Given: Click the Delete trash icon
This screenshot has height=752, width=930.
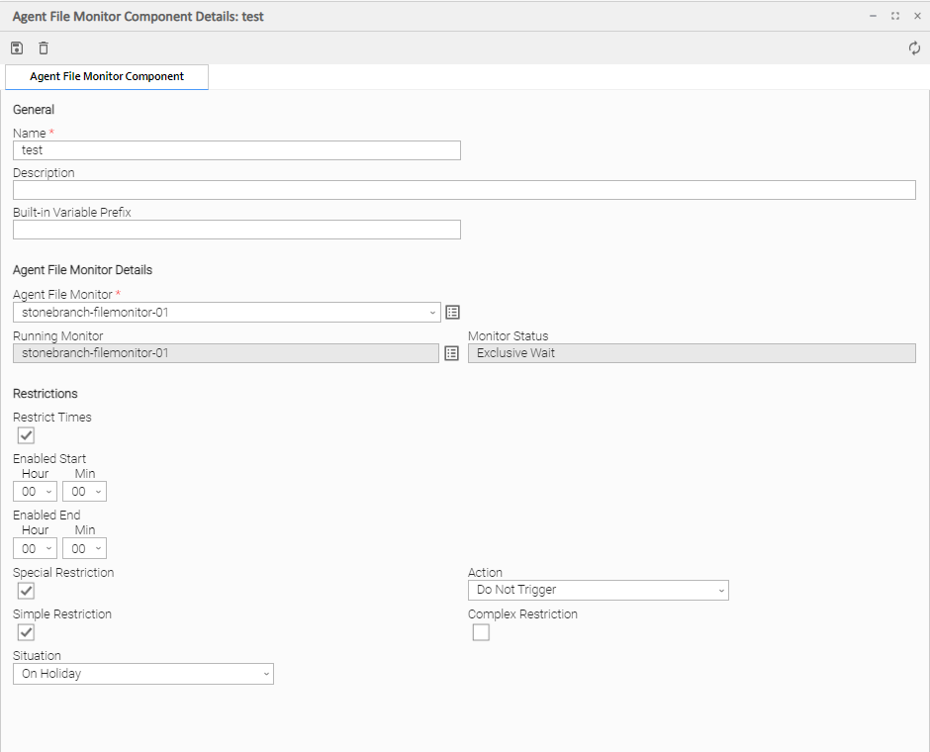Looking at the screenshot, I should click(44, 48).
